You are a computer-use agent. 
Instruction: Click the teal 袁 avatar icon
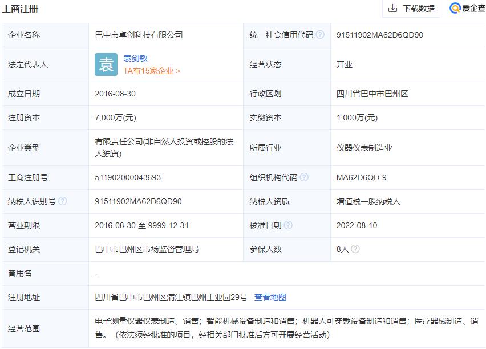[x=106, y=64]
